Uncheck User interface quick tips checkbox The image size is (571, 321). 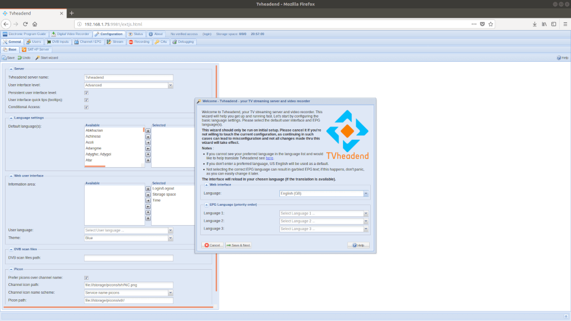click(x=86, y=100)
